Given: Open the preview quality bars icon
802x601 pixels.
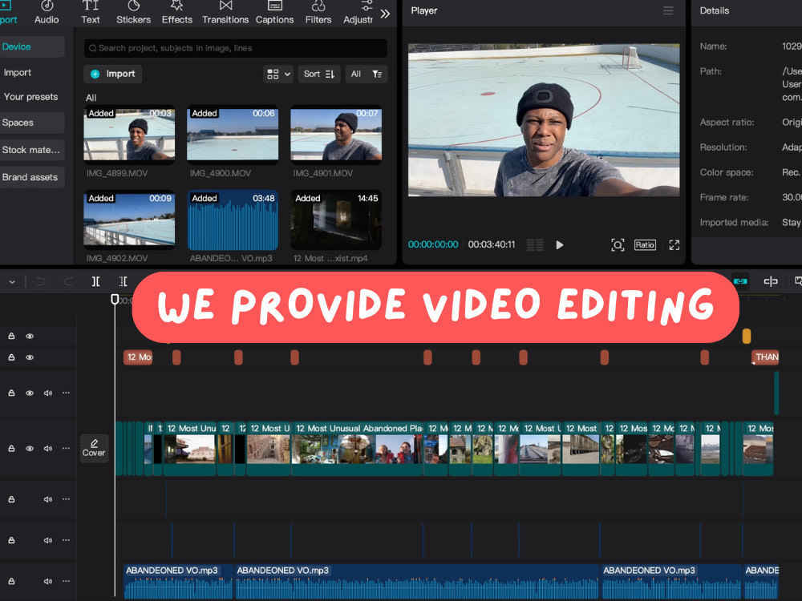Looking at the screenshot, I should coord(535,244).
